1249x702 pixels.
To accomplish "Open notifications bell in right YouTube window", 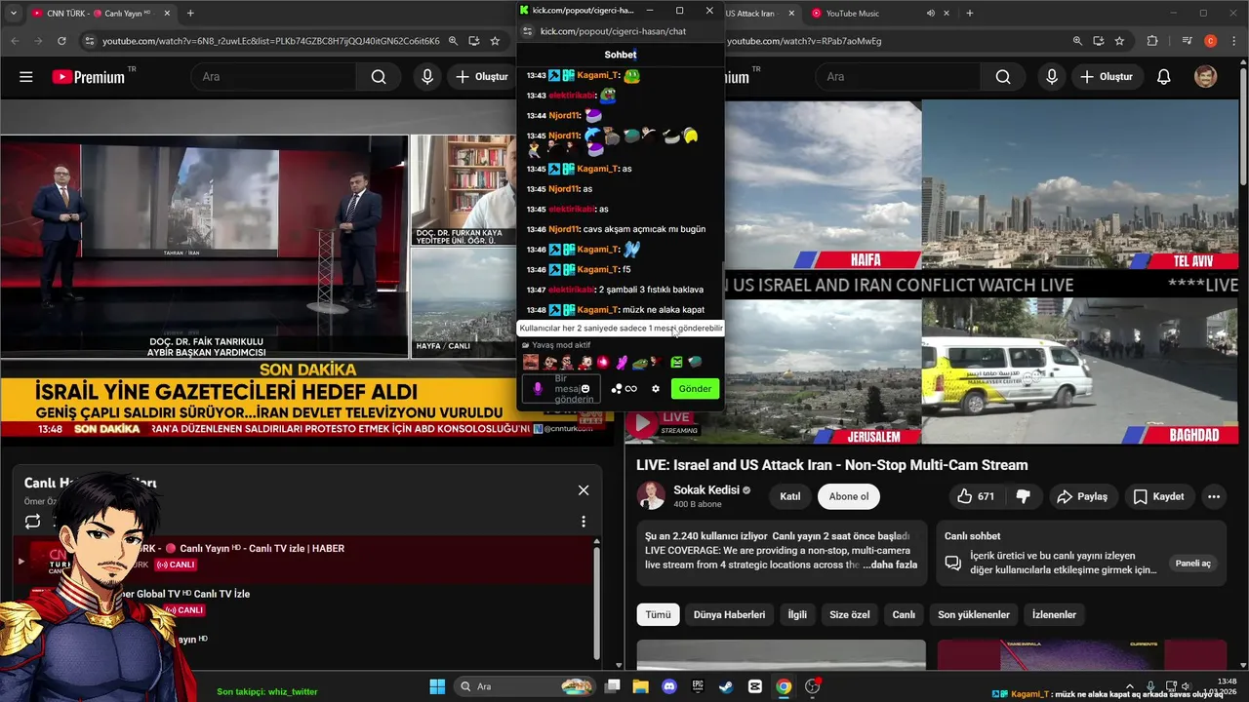I will pos(1163,77).
